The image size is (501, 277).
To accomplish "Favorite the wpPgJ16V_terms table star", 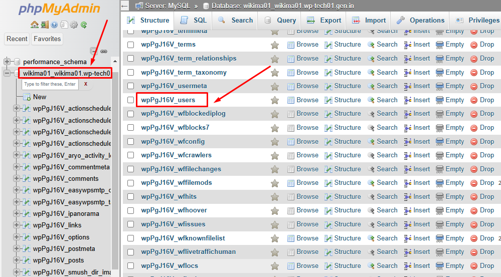I will [274, 45].
